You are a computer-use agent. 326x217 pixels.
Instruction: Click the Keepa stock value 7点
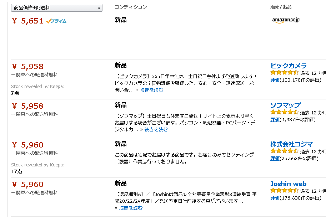coord(15,93)
